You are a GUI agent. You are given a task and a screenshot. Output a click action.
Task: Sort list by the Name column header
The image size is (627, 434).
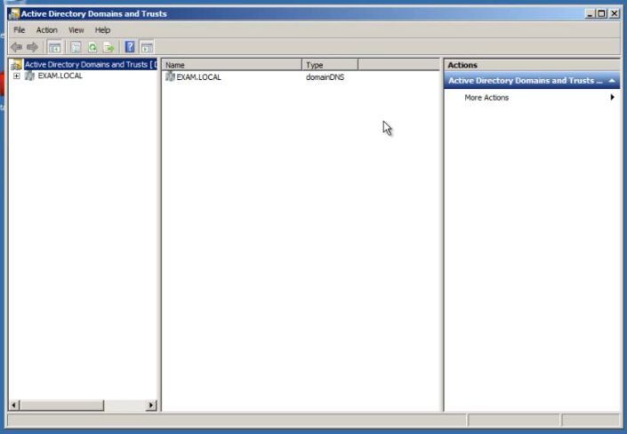pos(231,65)
